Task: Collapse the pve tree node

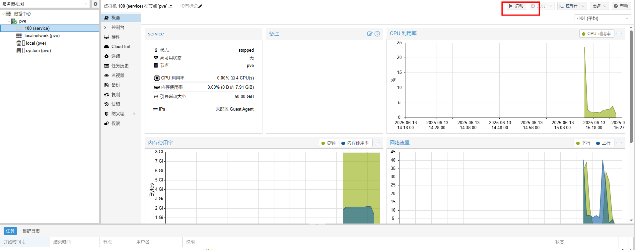Action: (9, 21)
